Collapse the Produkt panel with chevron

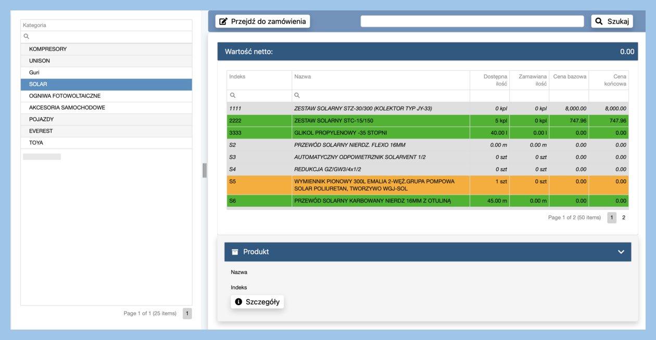tap(621, 252)
